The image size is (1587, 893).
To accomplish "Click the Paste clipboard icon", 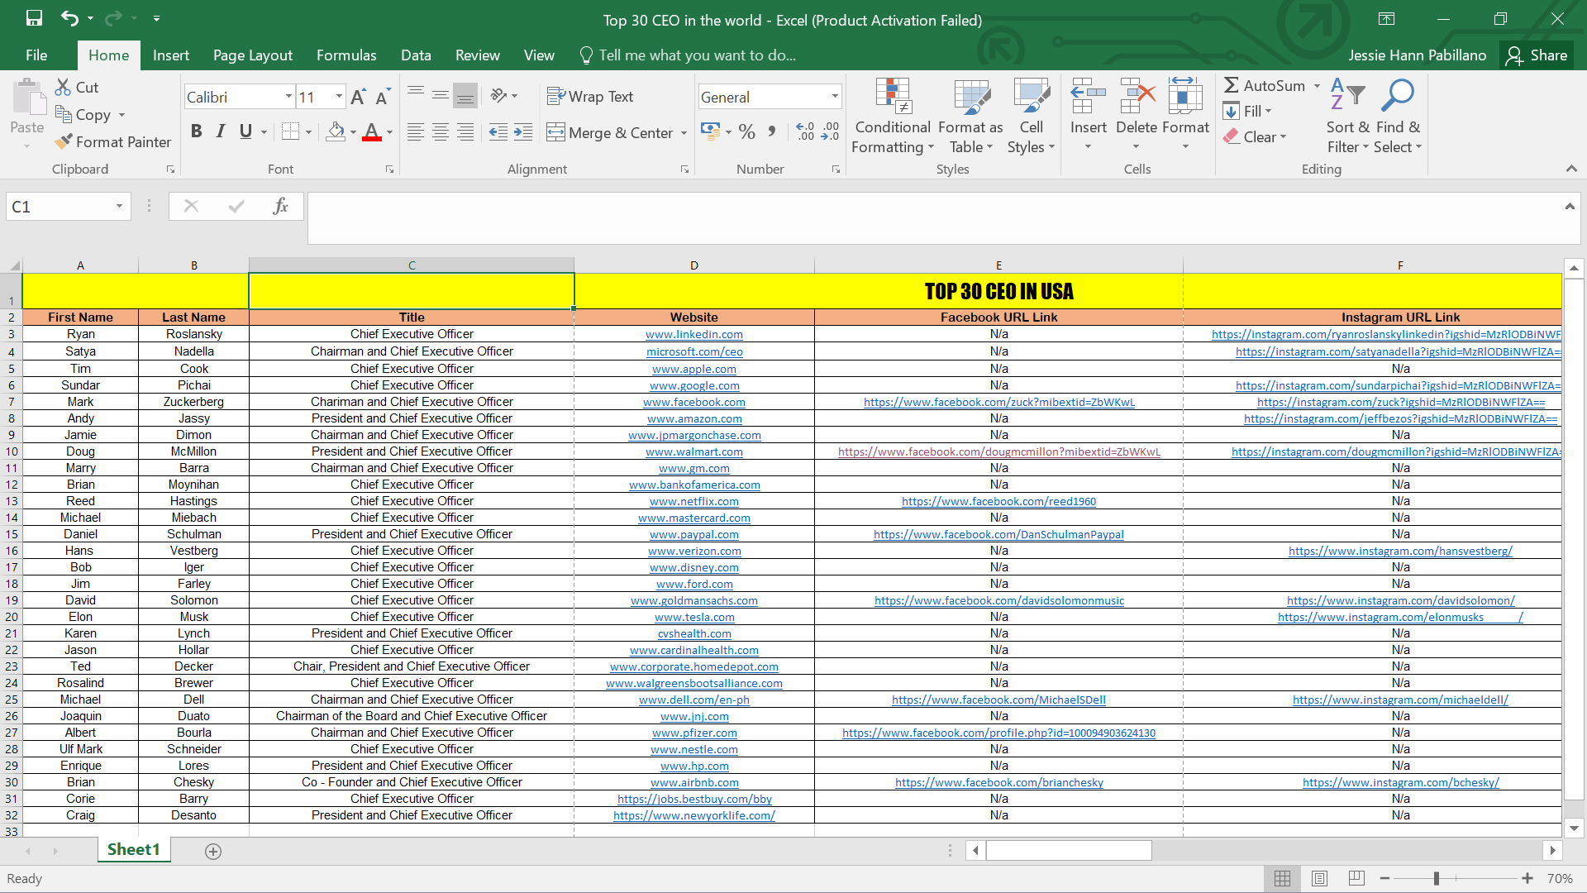I will tap(29, 98).
